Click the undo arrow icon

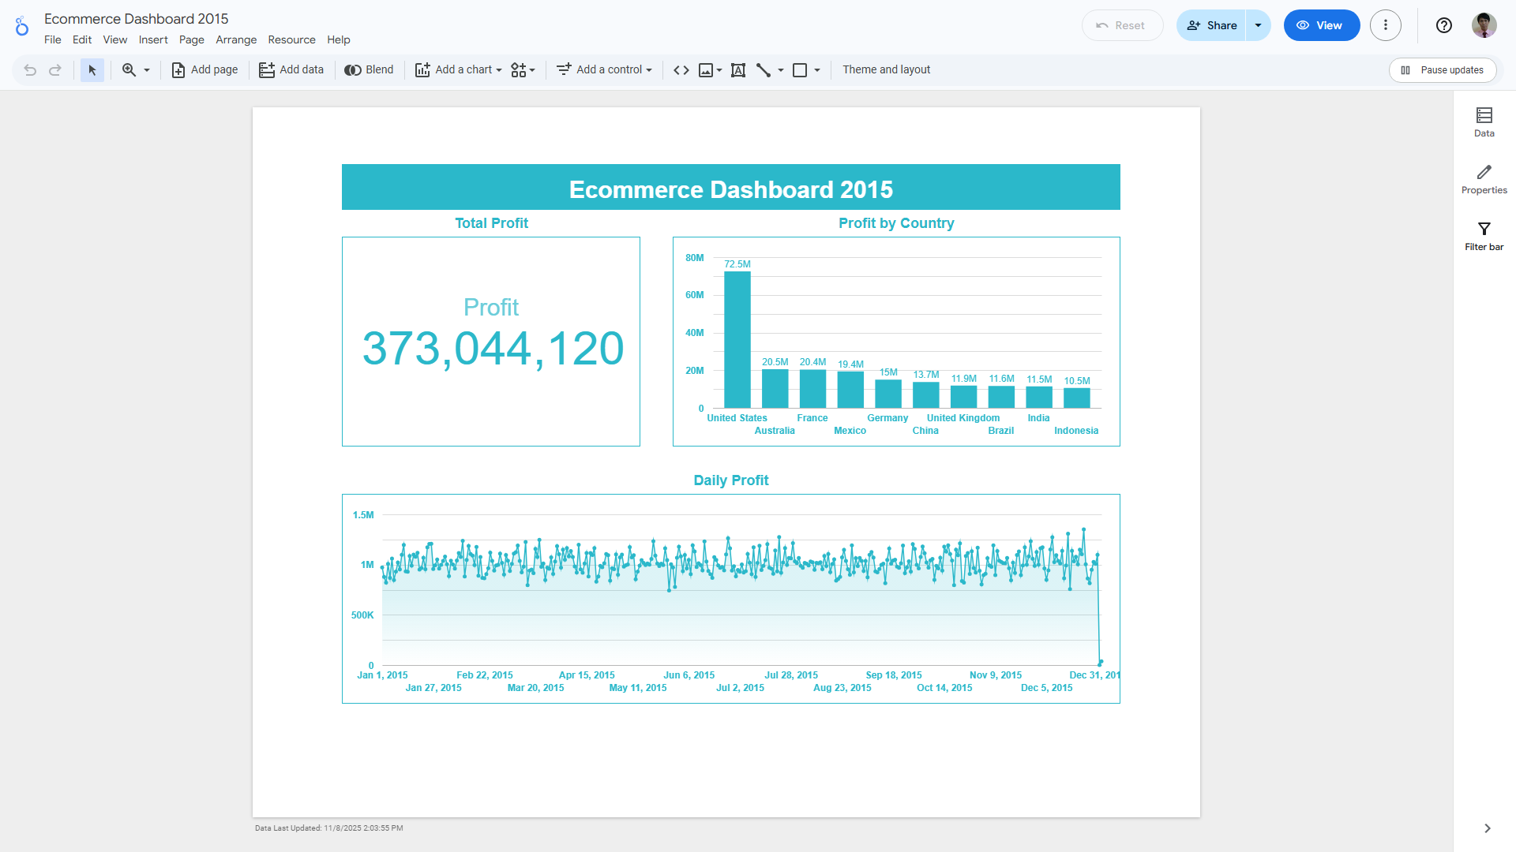(x=30, y=70)
